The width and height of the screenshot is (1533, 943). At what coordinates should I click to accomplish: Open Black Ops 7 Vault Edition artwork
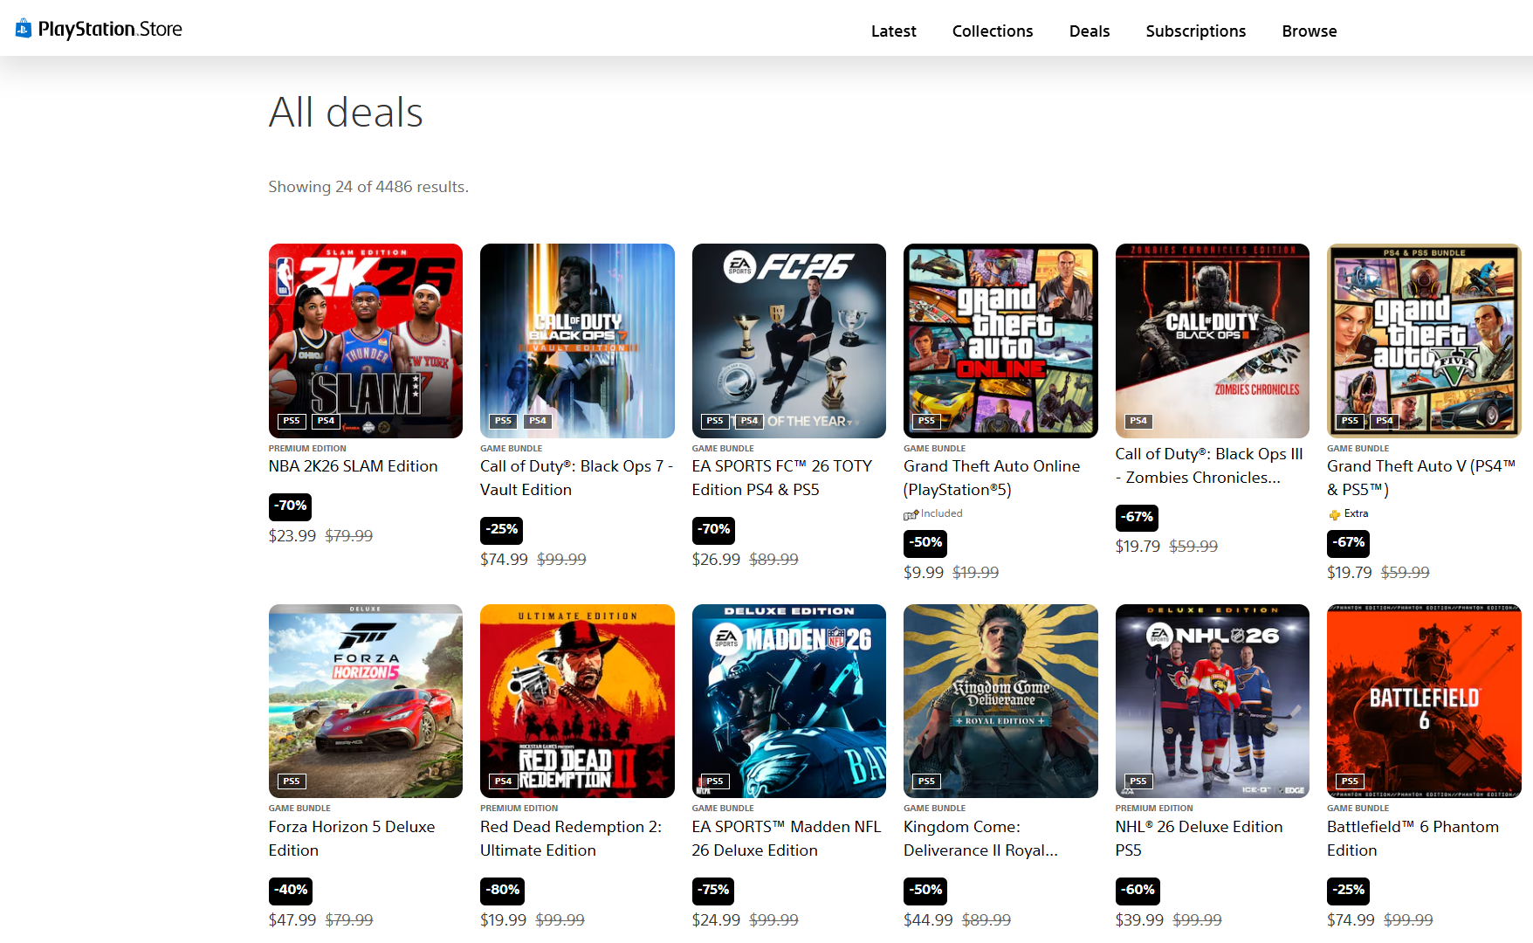click(577, 341)
